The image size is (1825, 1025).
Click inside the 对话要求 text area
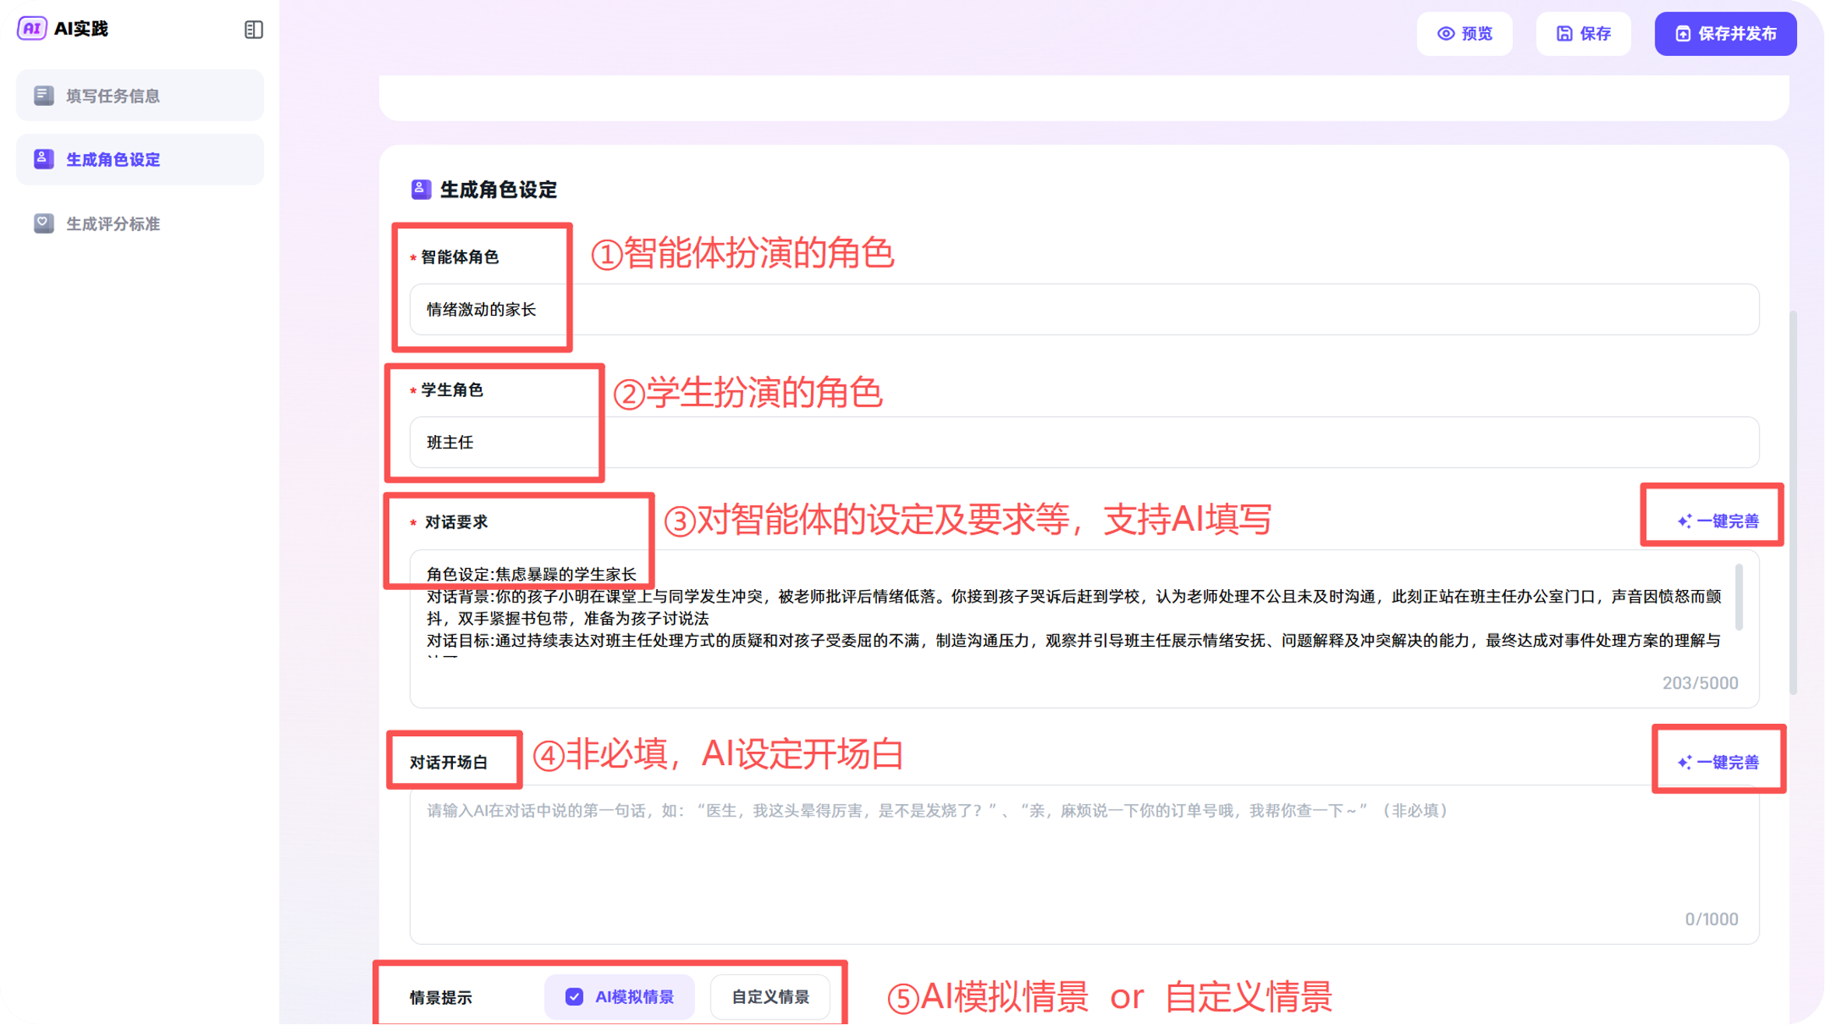tap(1084, 629)
